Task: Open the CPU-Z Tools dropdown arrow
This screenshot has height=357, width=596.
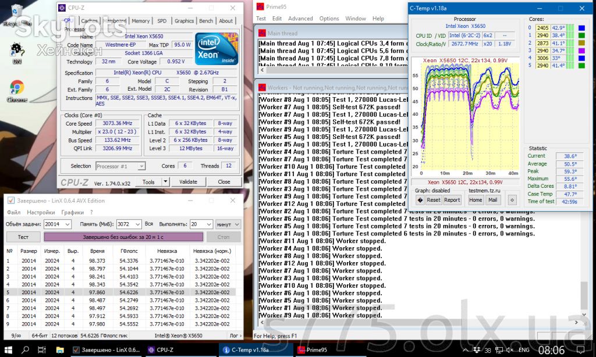Action: 165,181
